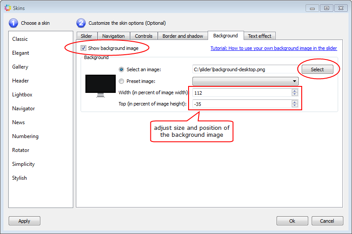This screenshot has height=234, width=352.
Task: Click the Select button to browse image
Action: (317, 69)
